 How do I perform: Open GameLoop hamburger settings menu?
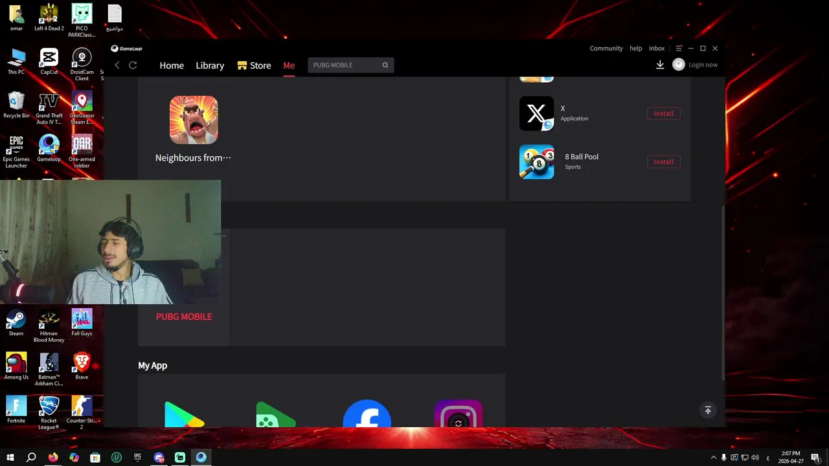pyautogui.click(x=679, y=49)
